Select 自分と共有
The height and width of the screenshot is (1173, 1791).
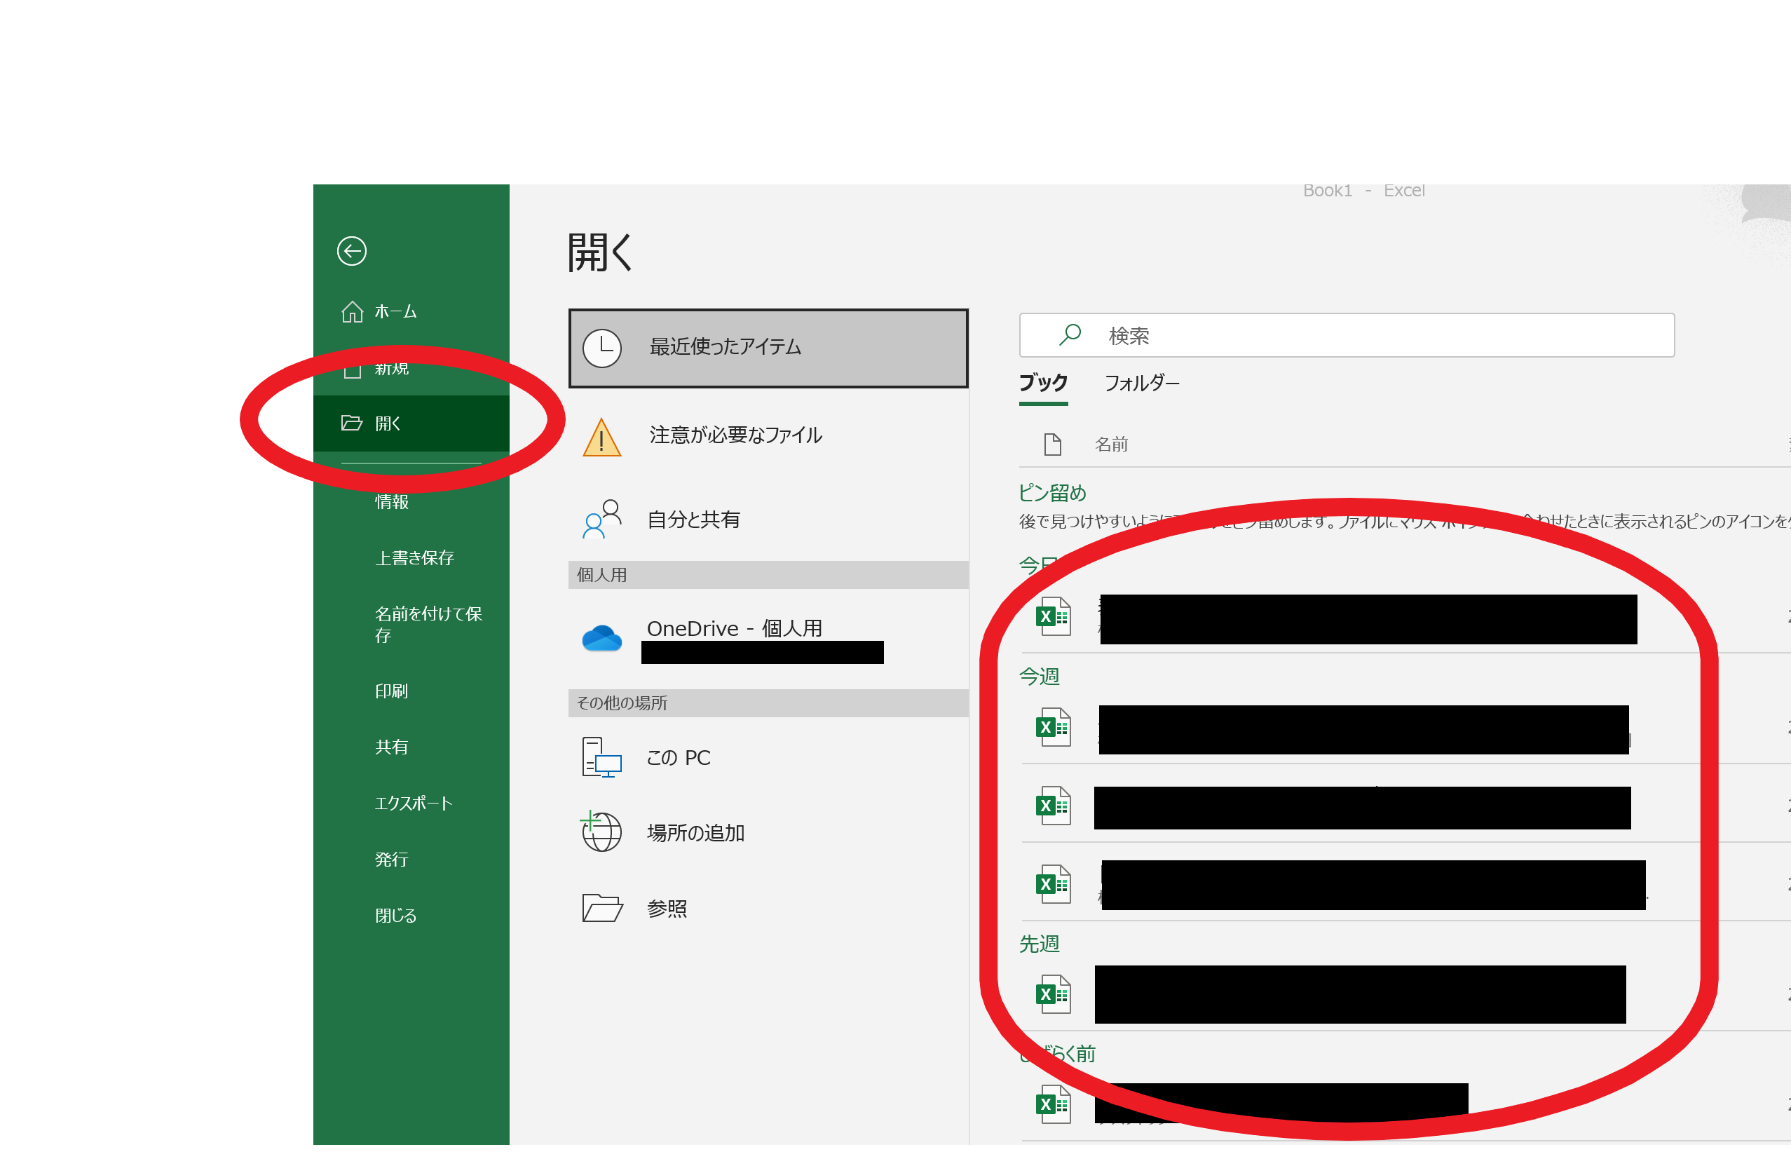pos(768,520)
